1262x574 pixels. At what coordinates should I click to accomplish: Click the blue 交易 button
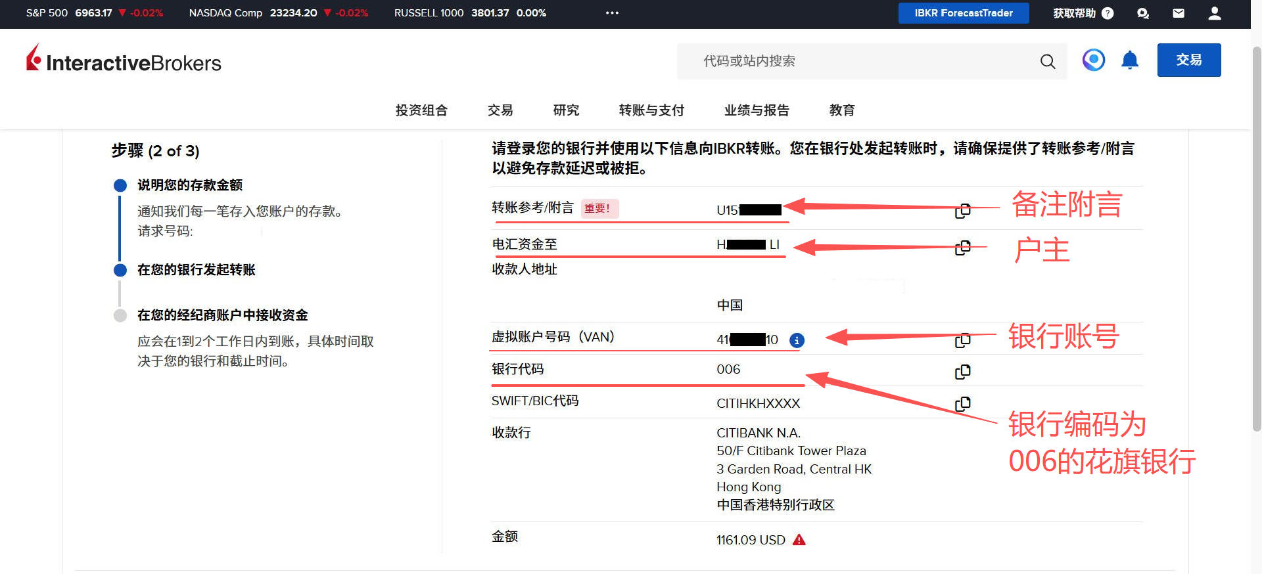pos(1188,60)
